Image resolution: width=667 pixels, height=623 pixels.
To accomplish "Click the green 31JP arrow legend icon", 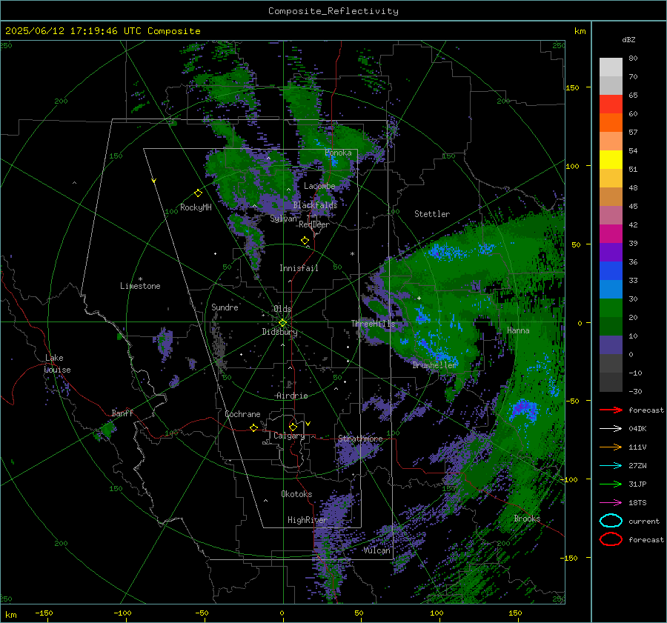I will point(611,484).
